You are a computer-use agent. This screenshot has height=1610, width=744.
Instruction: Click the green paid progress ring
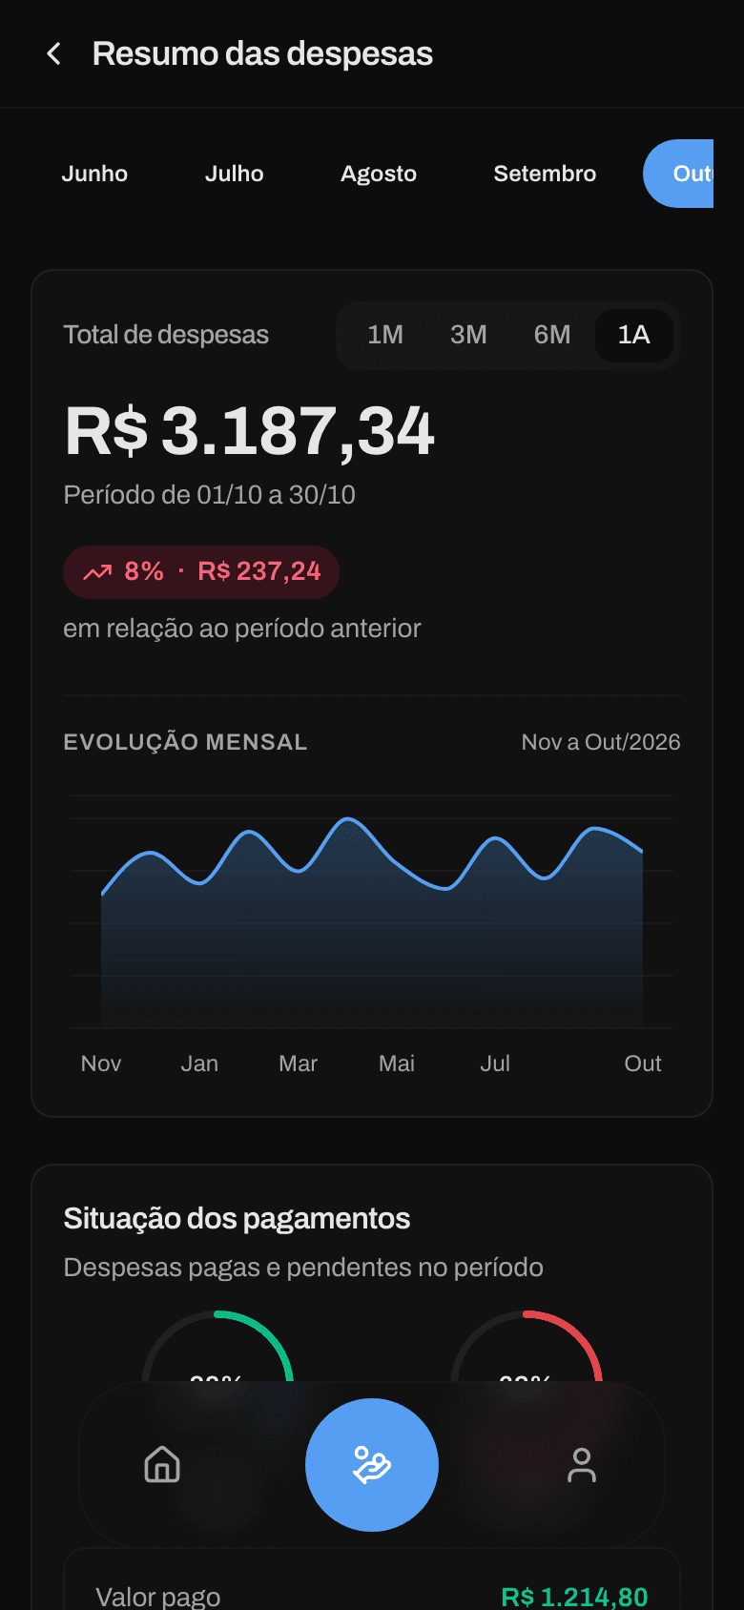tap(217, 1347)
